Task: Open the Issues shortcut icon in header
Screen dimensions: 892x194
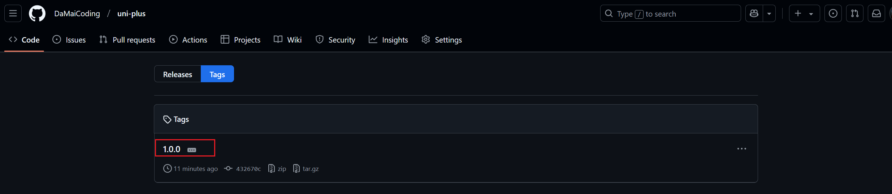Action: [x=833, y=14]
